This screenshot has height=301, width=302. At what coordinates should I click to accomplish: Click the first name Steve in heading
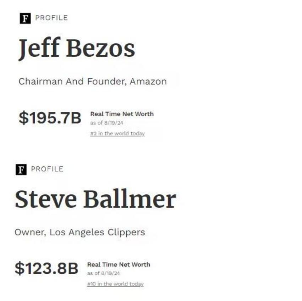point(46,199)
